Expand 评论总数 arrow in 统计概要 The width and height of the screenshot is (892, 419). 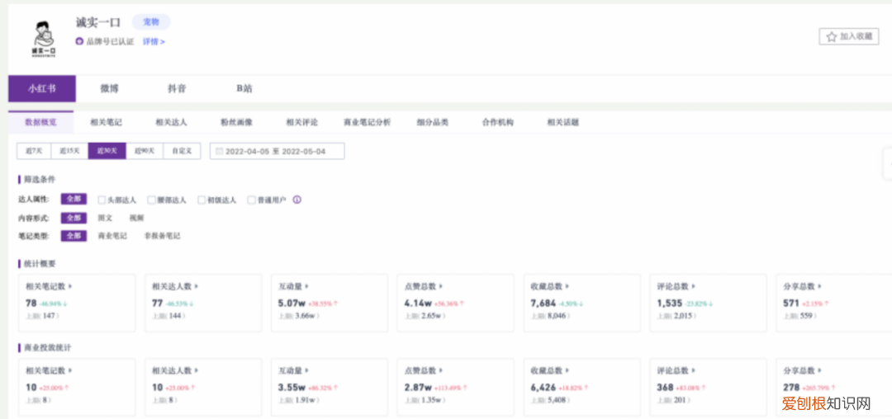coord(694,287)
